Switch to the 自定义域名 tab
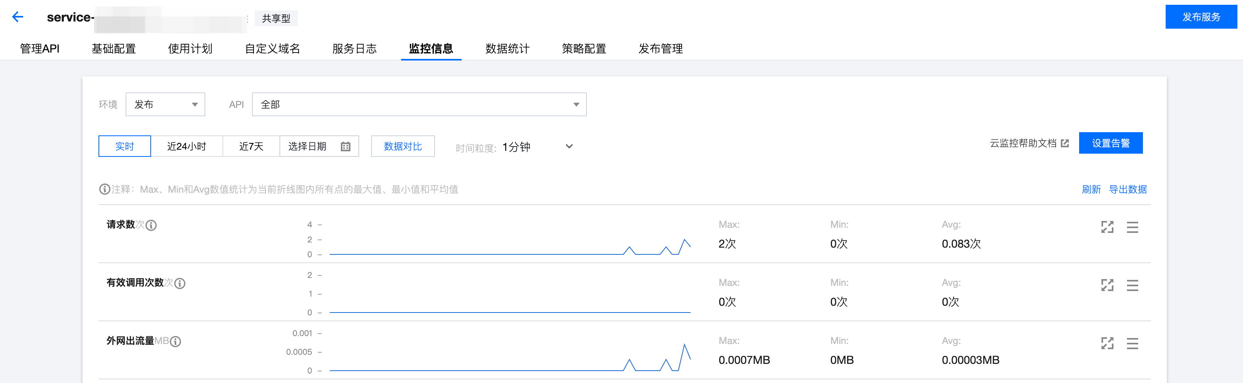 [x=272, y=49]
